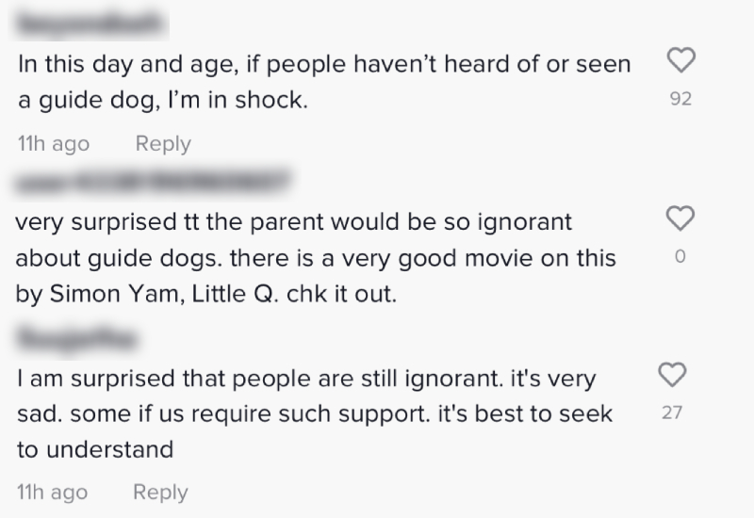Image resolution: width=754 pixels, height=518 pixels.
Task: Reply to the guide dog shock comment
Action: (163, 144)
